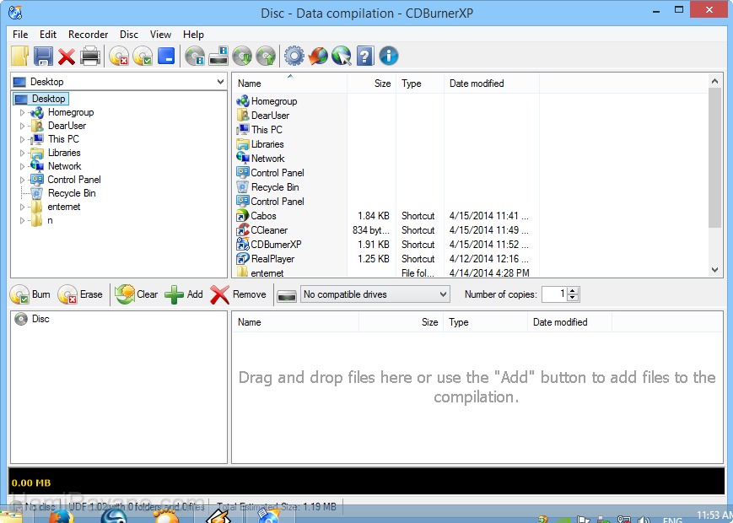Click the drive icon beside drives dropdown
The height and width of the screenshot is (523, 733).
coord(287,296)
